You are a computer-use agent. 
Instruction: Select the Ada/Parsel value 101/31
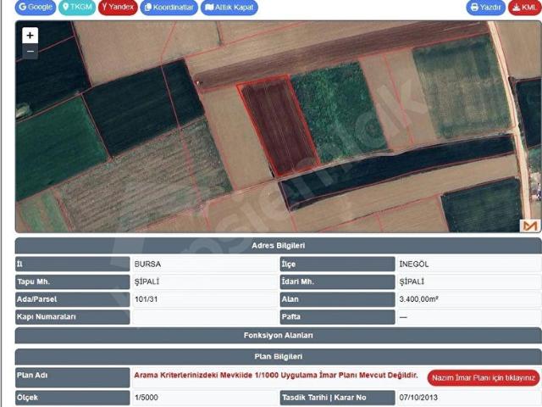pyautogui.click(x=147, y=299)
